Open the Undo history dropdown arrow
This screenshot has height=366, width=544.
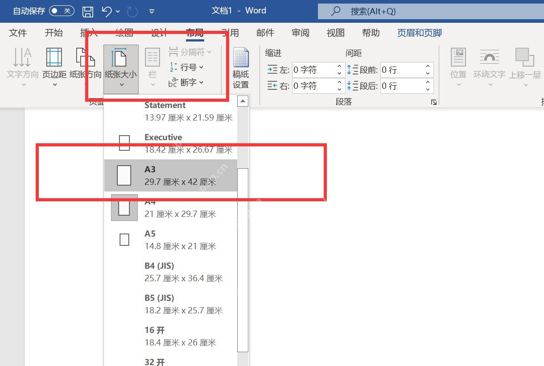click(118, 11)
